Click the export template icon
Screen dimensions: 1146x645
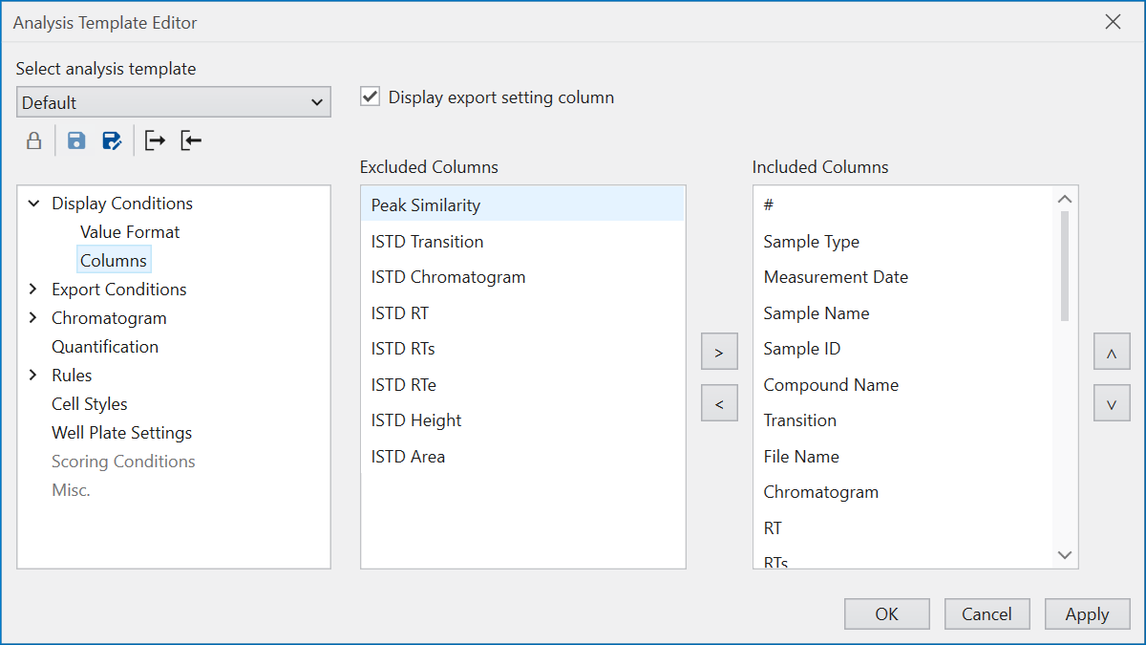pyautogui.click(x=155, y=141)
